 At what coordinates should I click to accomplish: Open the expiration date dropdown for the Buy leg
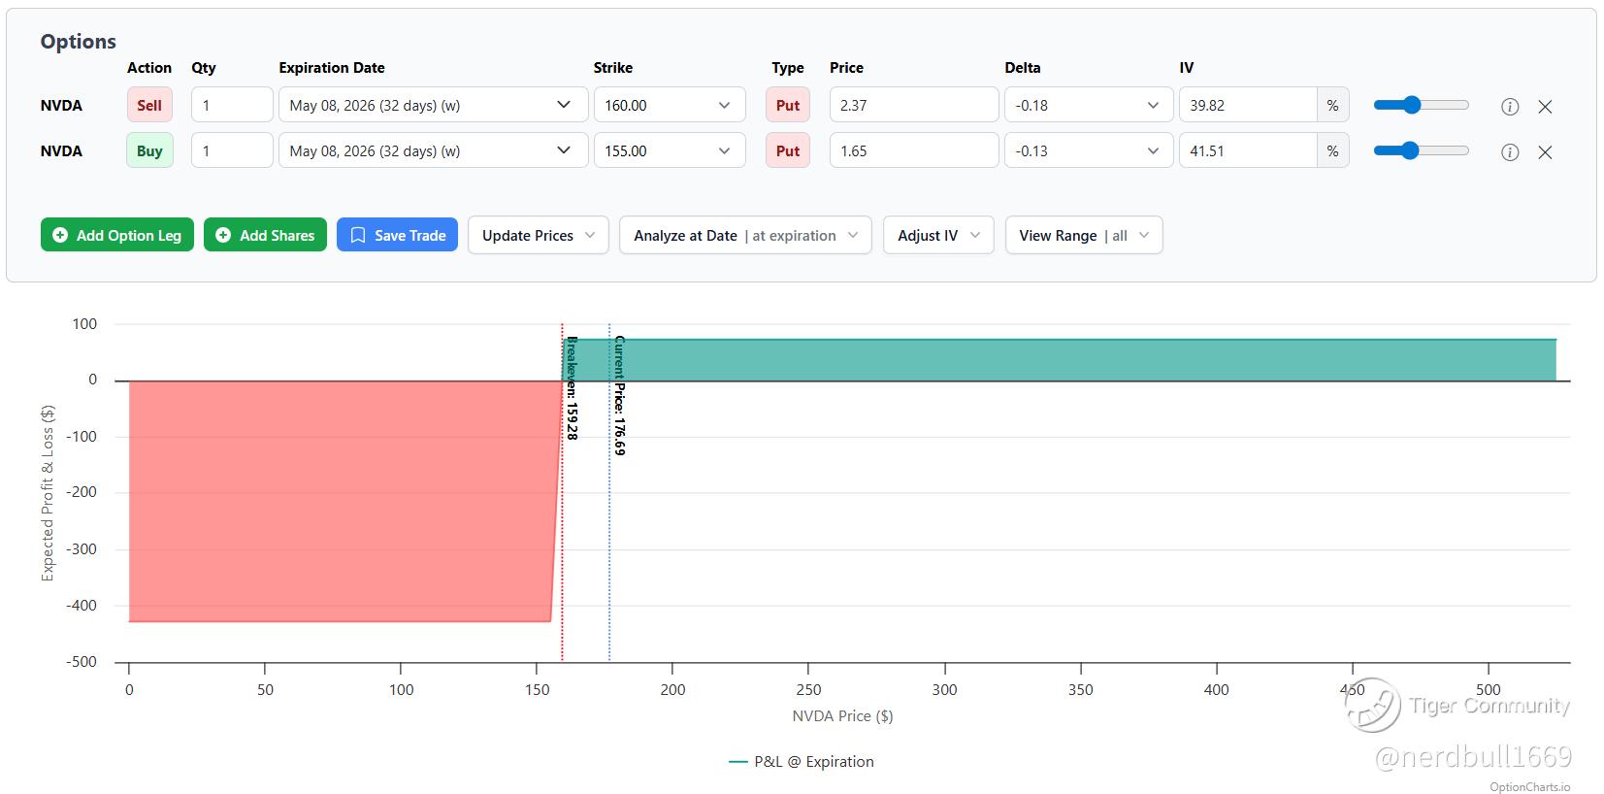(433, 150)
